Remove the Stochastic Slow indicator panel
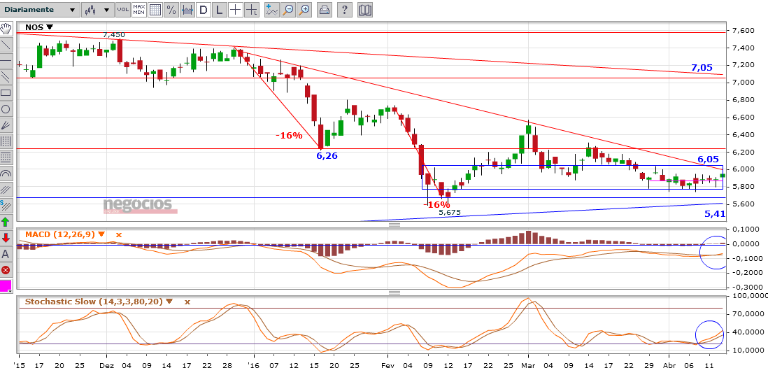Viewport: 768px width, 368px height. tap(187, 302)
